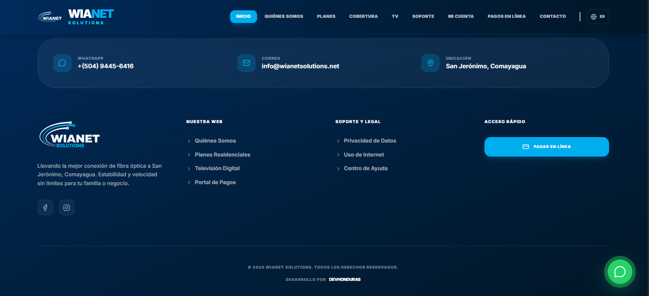Screen dimensions: 649x296
Task: Open the Planes Residenciales footer link
Action: point(222,155)
